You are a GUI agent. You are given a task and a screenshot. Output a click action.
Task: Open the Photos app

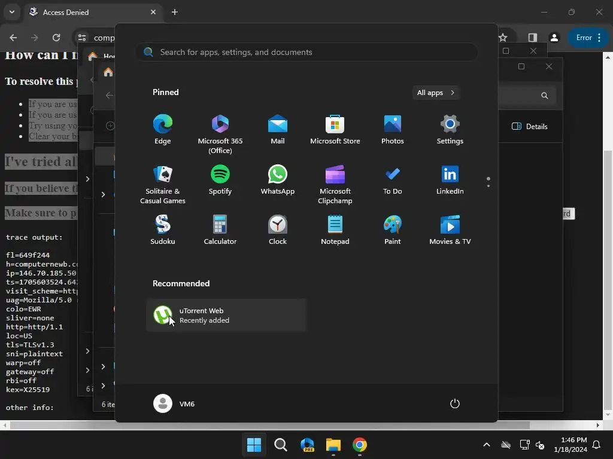(393, 130)
